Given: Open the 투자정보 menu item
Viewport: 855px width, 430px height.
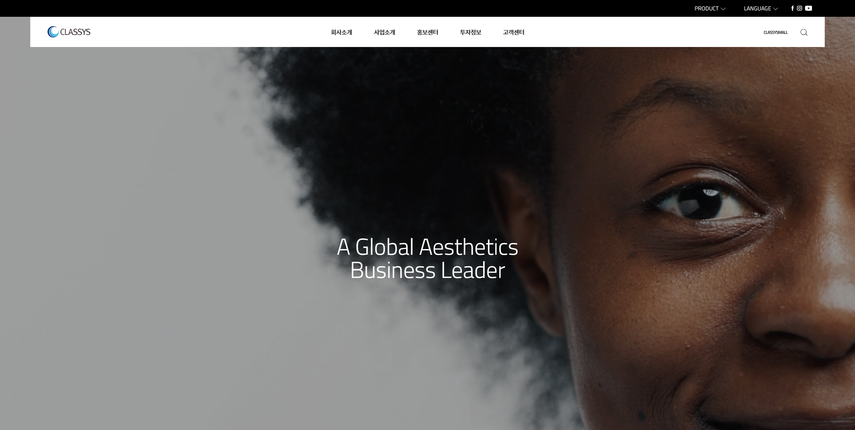Looking at the screenshot, I should (470, 32).
